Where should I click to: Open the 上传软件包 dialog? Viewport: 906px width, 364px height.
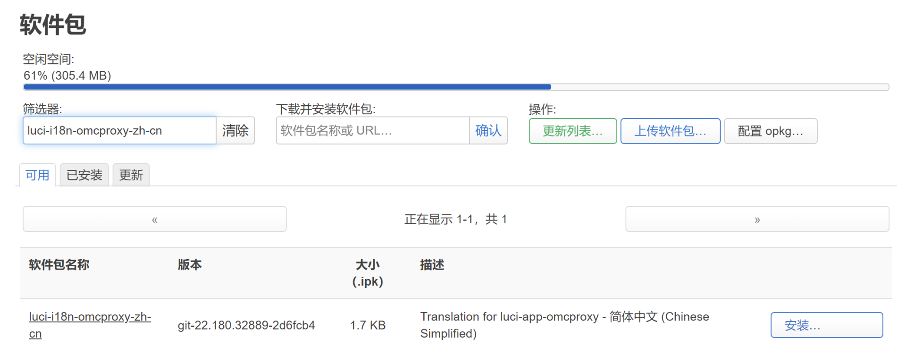pos(670,131)
